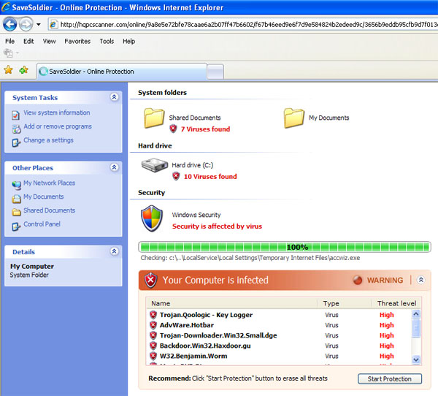Image resolution: width=438 pixels, height=396 pixels.
Task: Open the Help menu
Action: 128,41
